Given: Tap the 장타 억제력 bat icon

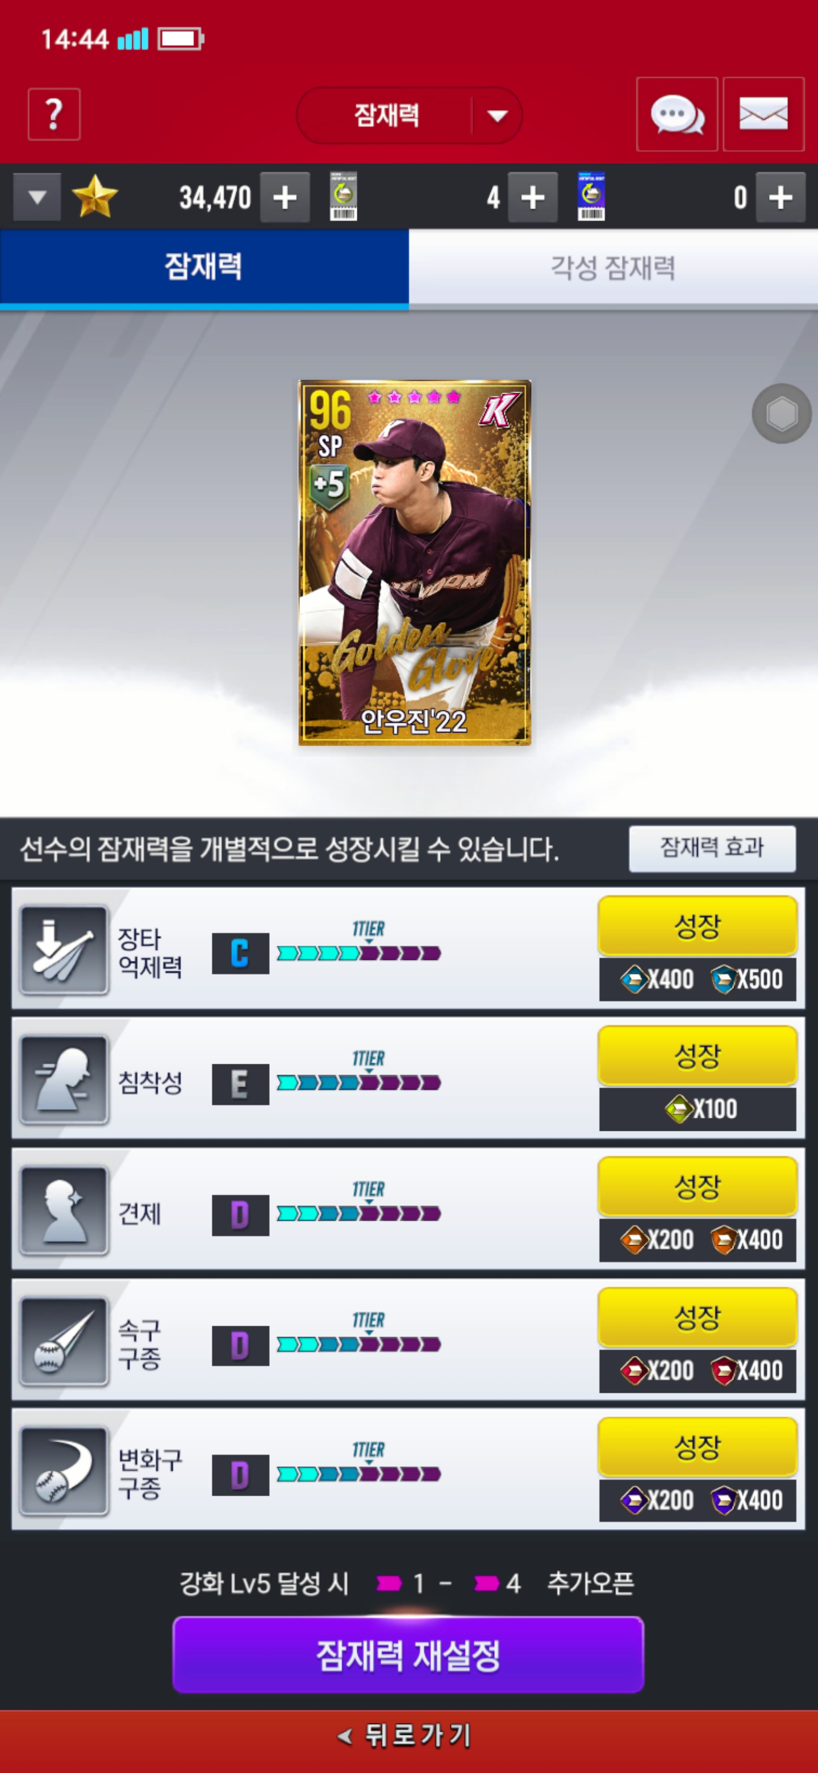Looking at the screenshot, I should (65, 950).
